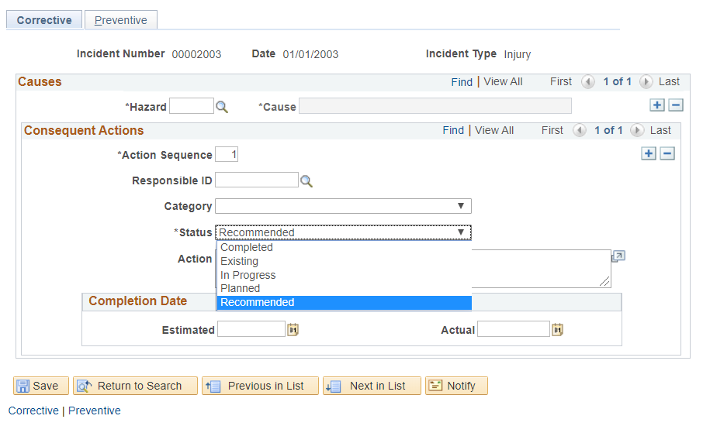Choose Existing status option
Image resolution: width=703 pixels, height=426 pixels.
[344, 261]
